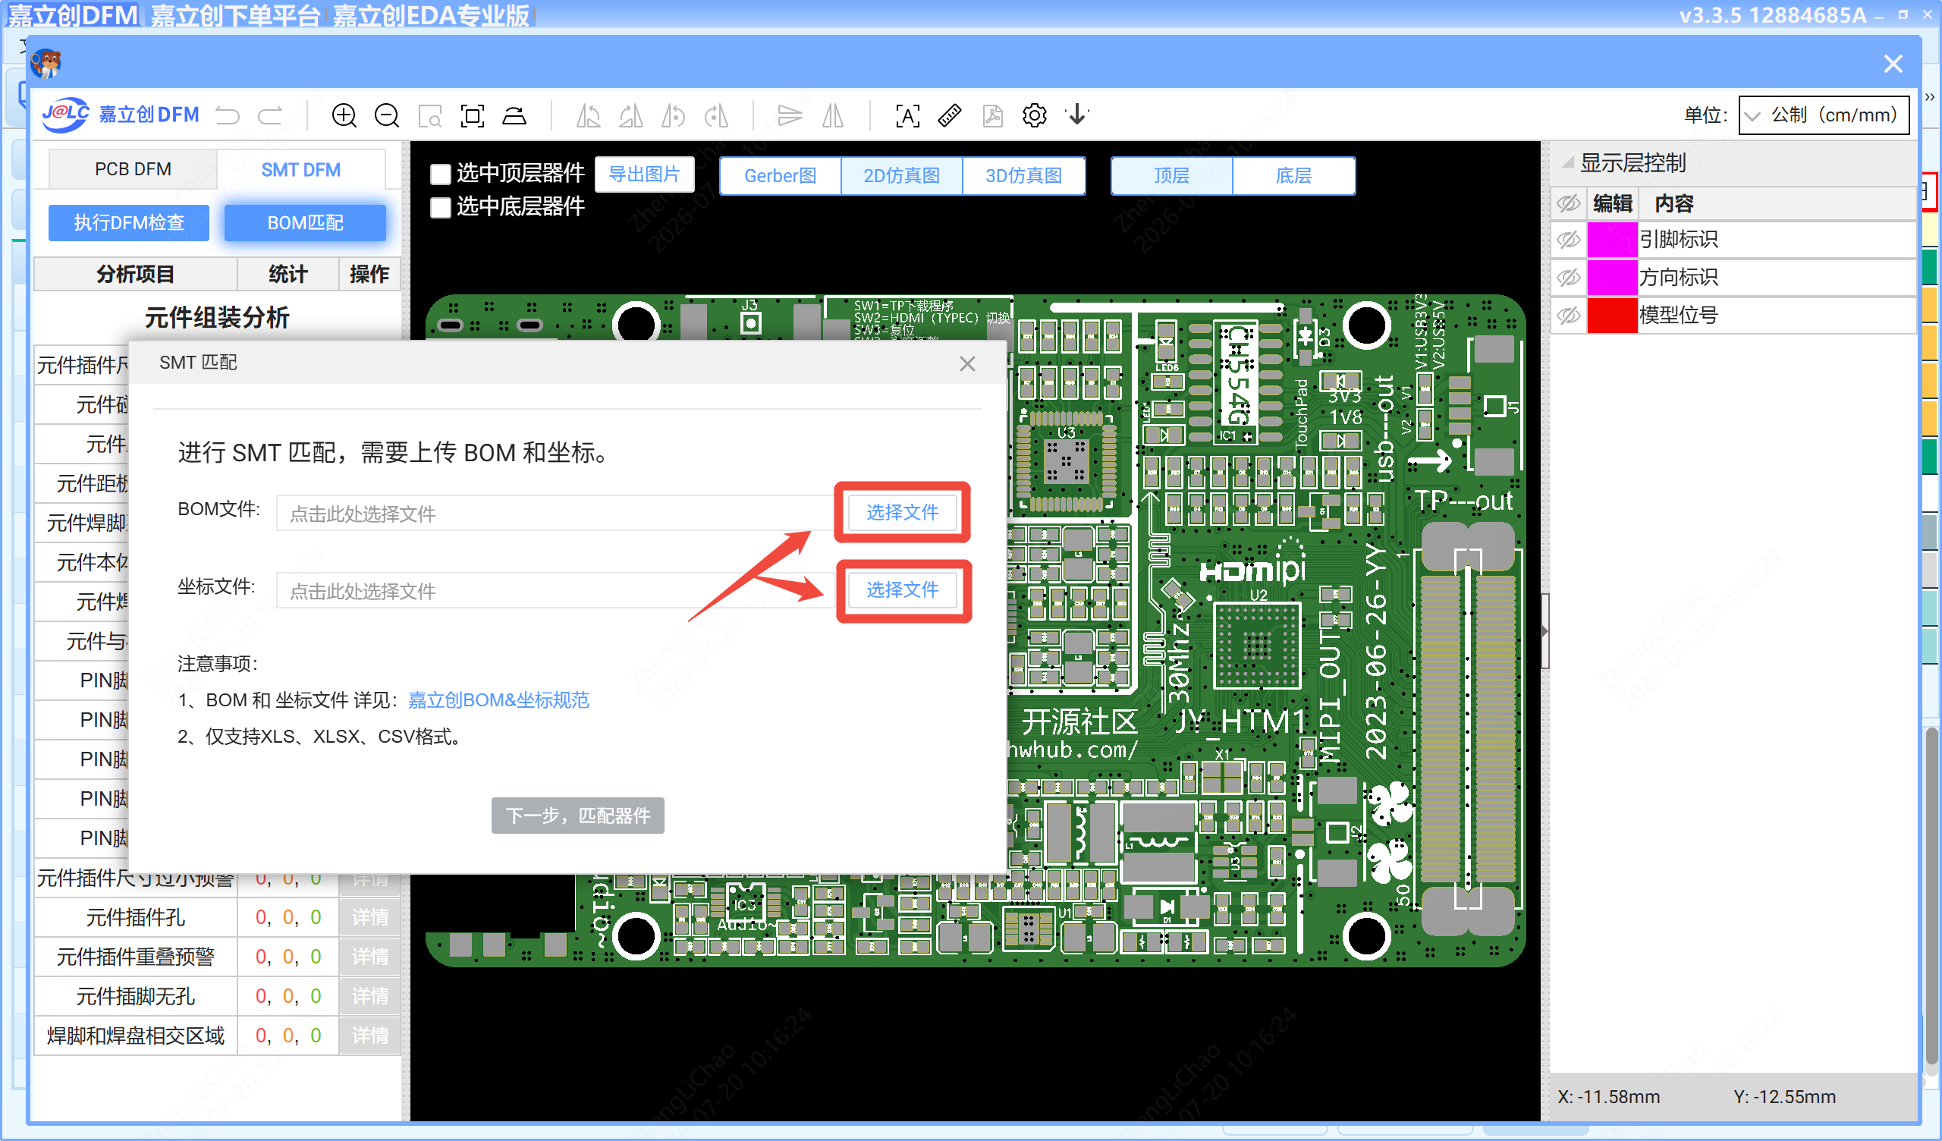Collapse the 显示层控制 panel triangle
The height and width of the screenshot is (1141, 1942).
point(1566,162)
